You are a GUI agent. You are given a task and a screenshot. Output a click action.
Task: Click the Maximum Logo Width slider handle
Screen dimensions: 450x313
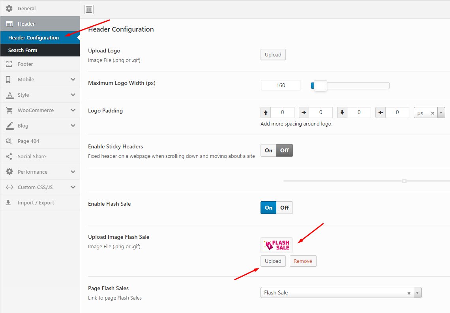(320, 86)
